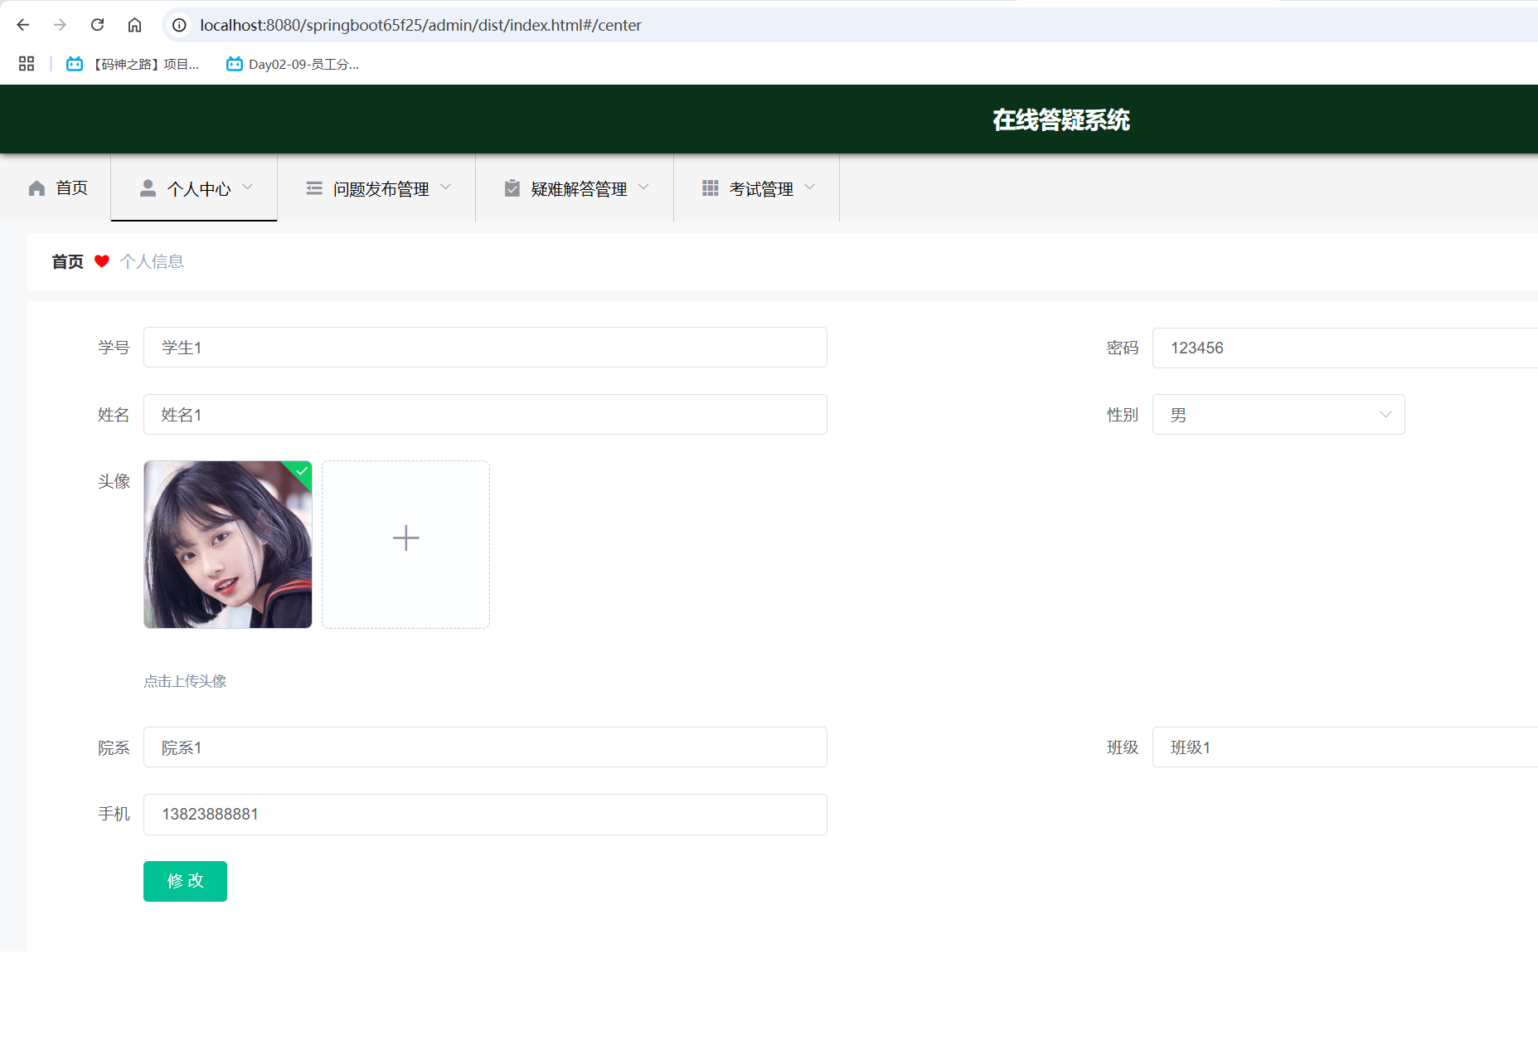Open the 性别 dropdown select
Image resolution: width=1538 pixels, height=1061 pixels.
coord(1278,415)
